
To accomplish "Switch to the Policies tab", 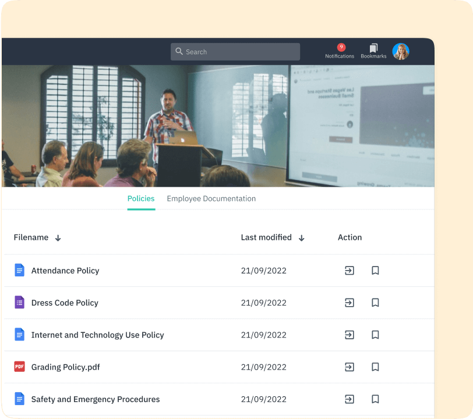I will [141, 198].
